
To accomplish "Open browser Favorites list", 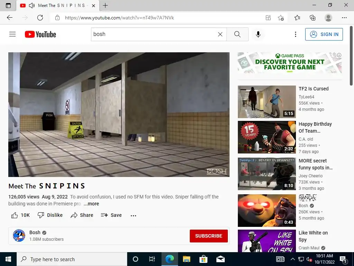I will (x=297, y=18).
